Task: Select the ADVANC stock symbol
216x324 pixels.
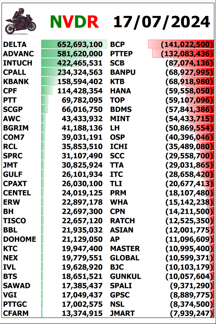Action: point(19,54)
